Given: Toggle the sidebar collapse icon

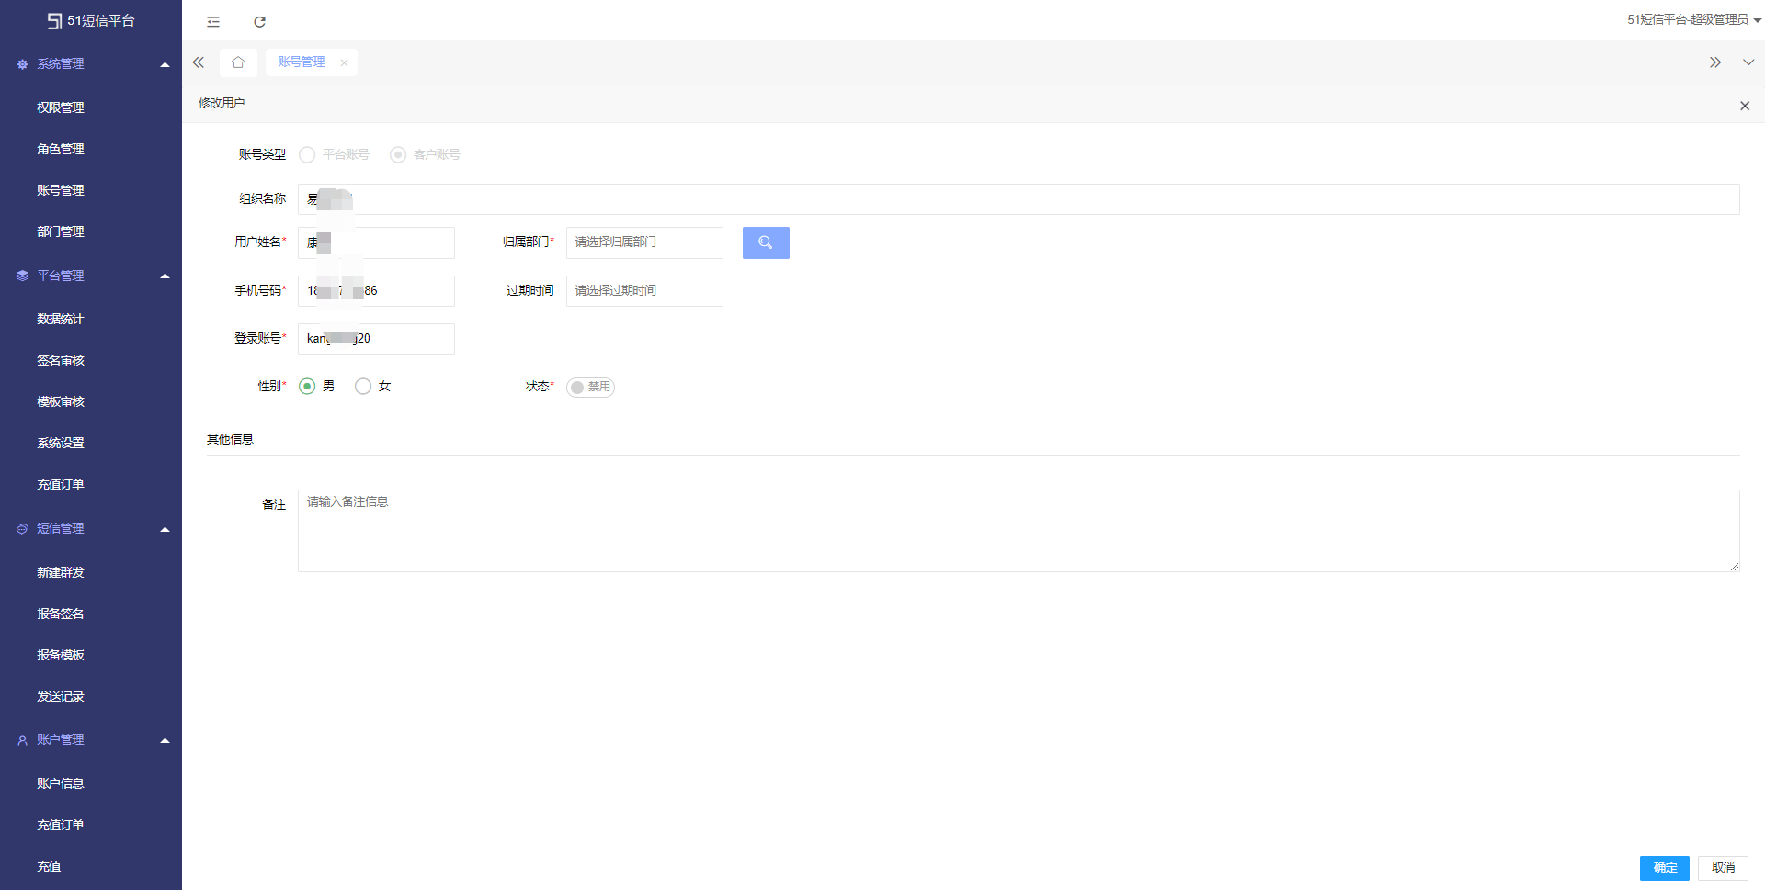Looking at the screenshot, I should tap(213, 21).
